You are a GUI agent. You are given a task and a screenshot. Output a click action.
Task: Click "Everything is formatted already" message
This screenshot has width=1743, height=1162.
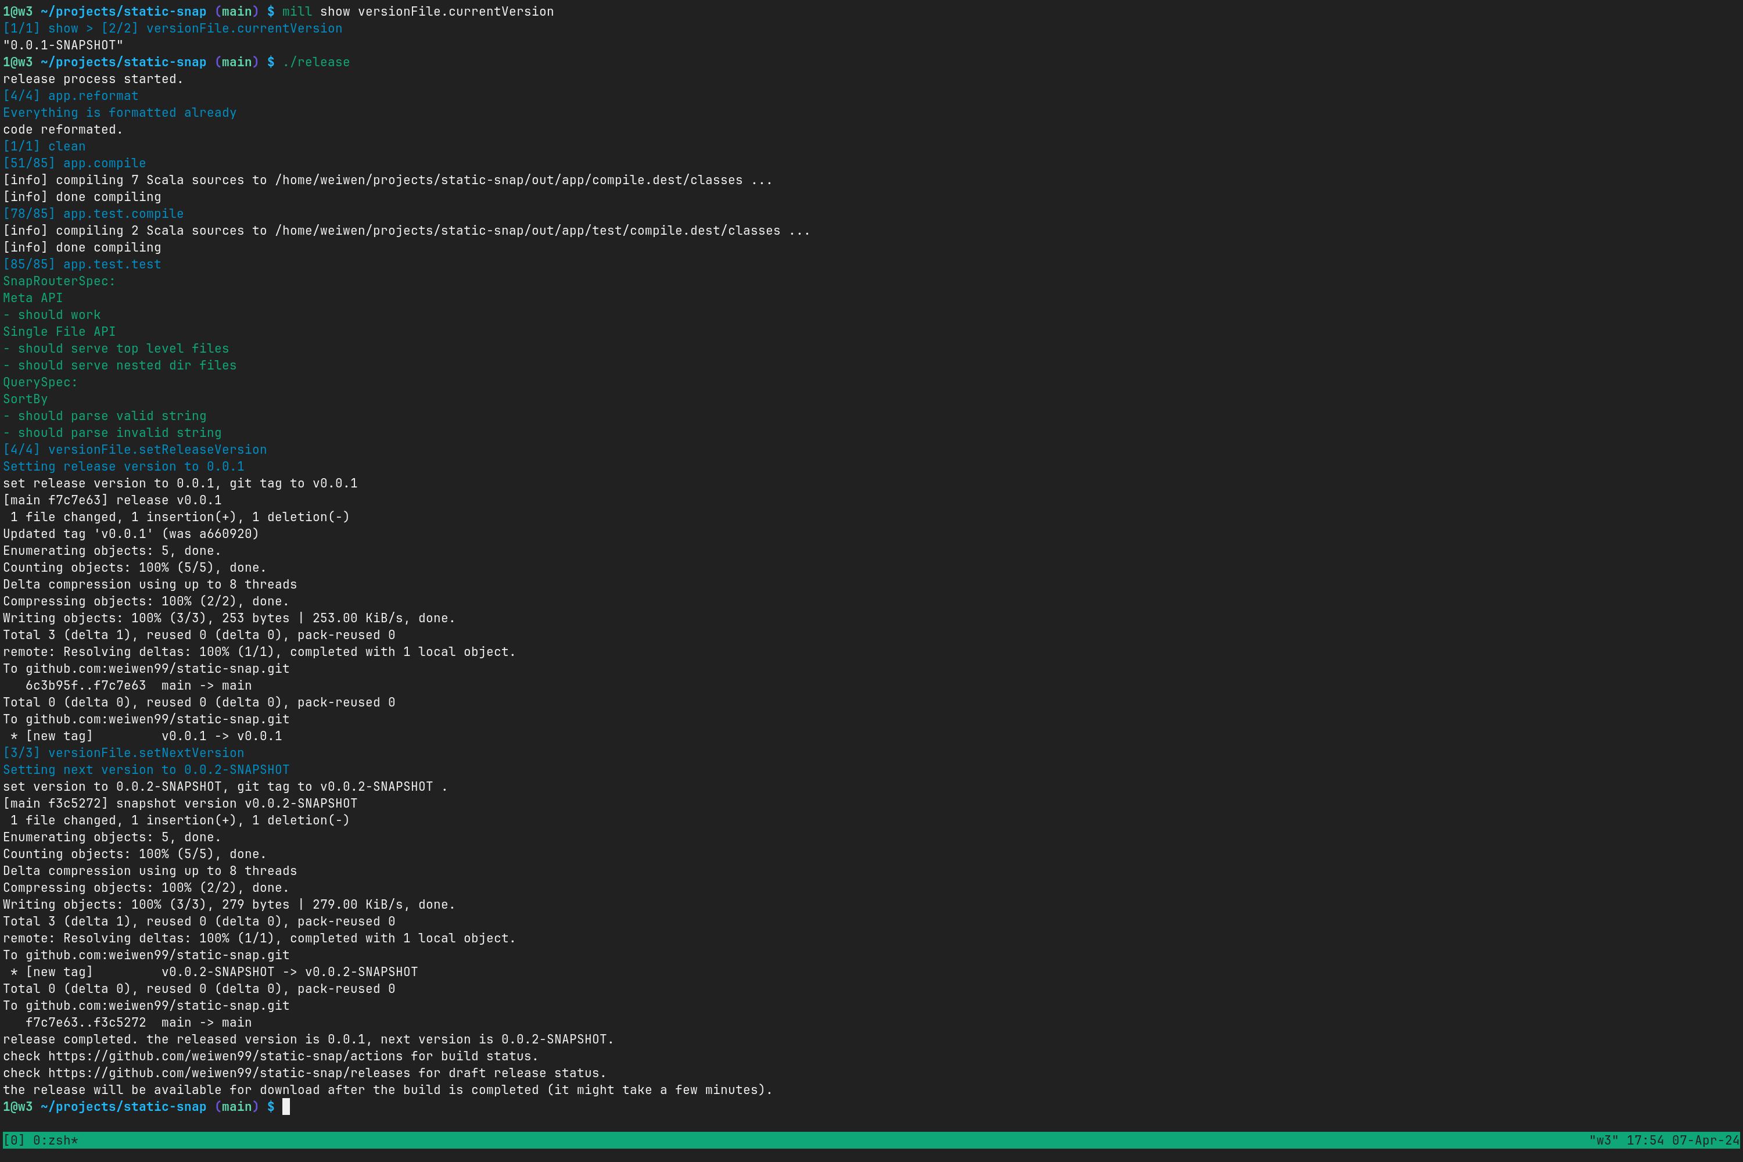[x=119, y=113]
